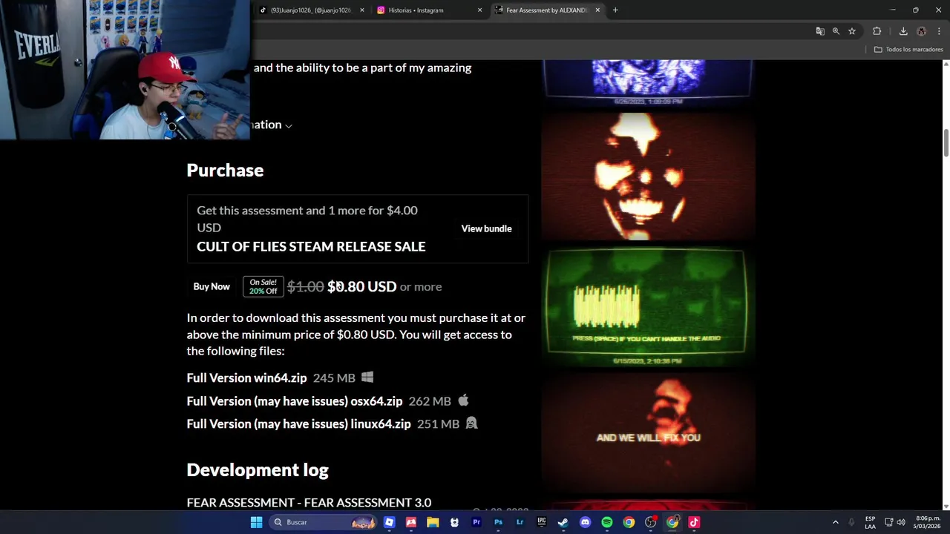
Task: Click the translate page icon in address bar
Action: click(820, 31)
